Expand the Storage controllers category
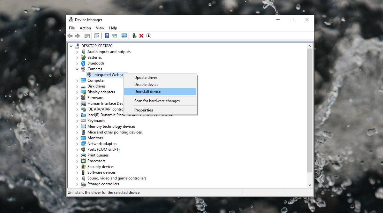This screenshot has height=213, width=383. click(x=77, y=184)
